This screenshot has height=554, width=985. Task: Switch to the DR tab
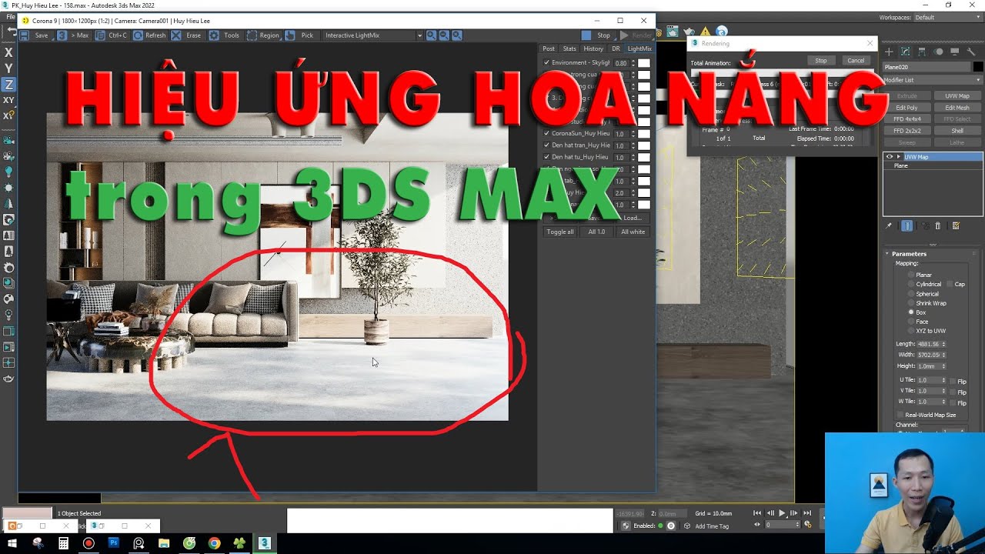tap(616, 48)
